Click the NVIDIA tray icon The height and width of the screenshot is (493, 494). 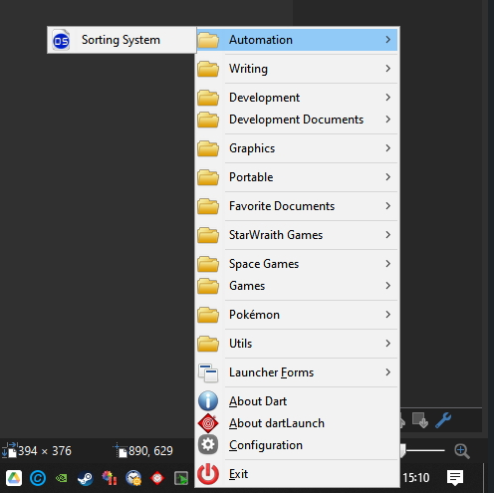pyautogui.click(x=62, y=478)
